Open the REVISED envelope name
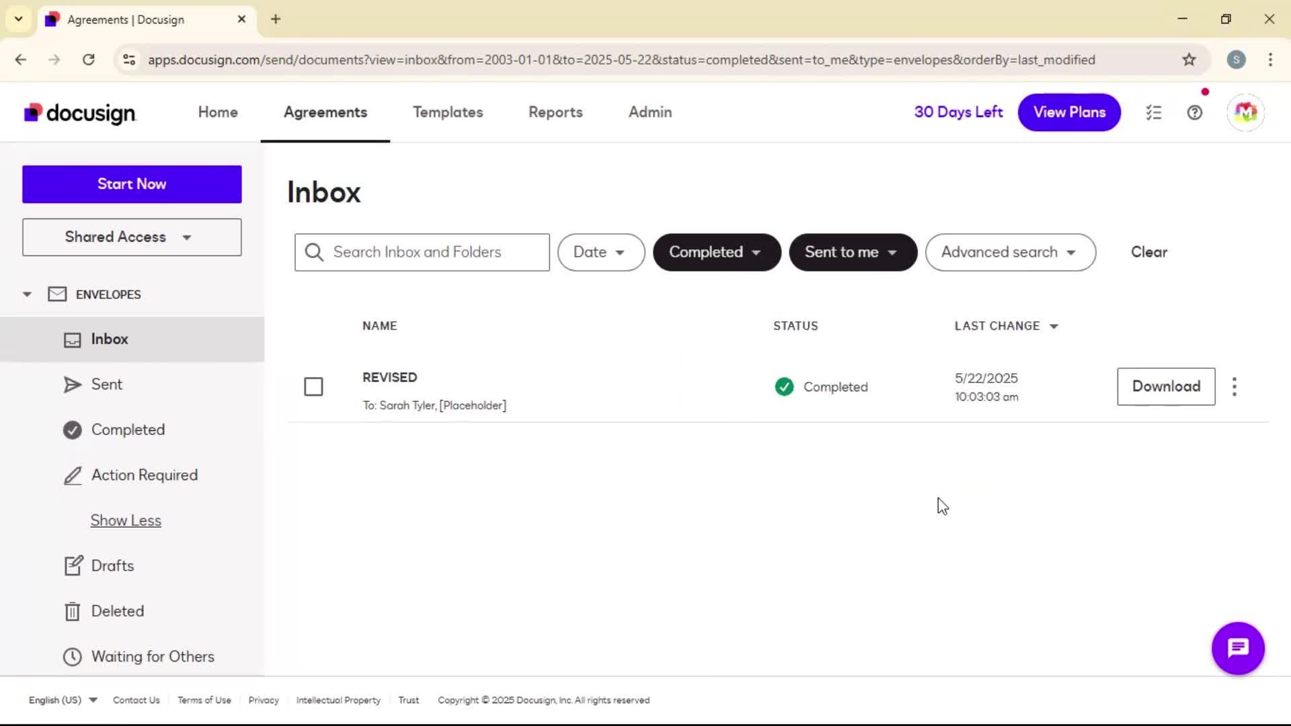Image resolution: width=1291 pixels, height=726 pixels. (390, 377)
